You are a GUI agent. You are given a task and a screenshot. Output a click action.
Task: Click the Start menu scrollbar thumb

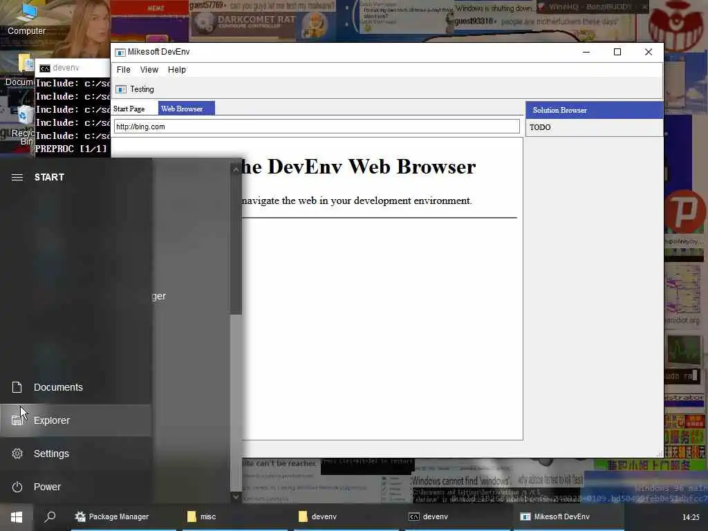tap(236, 244)
